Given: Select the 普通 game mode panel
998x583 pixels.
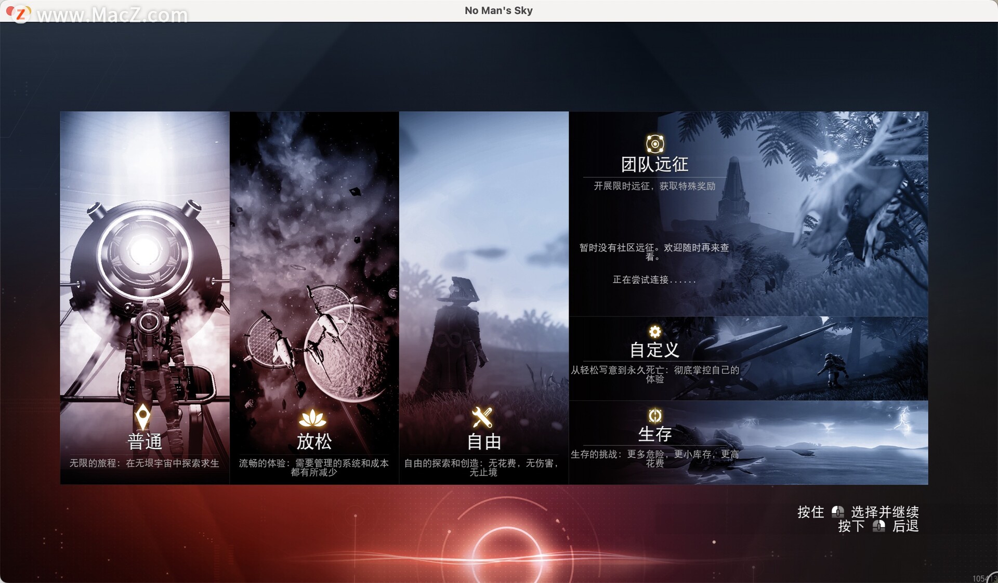Looking at the screenshot, I should [x=144, y=296].
